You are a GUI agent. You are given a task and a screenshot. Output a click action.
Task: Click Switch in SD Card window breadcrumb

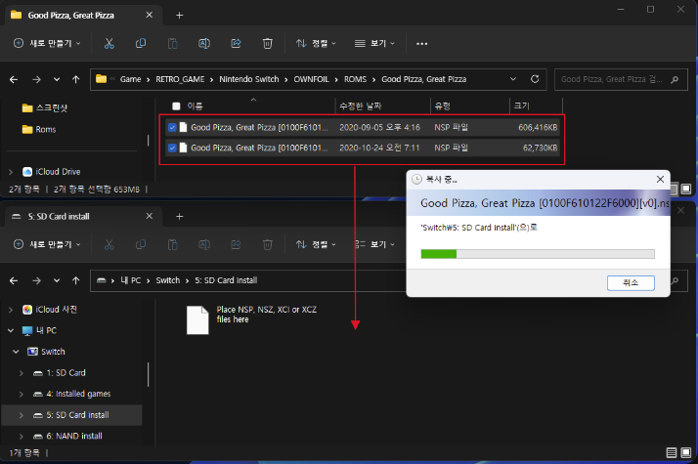[168, 280]
